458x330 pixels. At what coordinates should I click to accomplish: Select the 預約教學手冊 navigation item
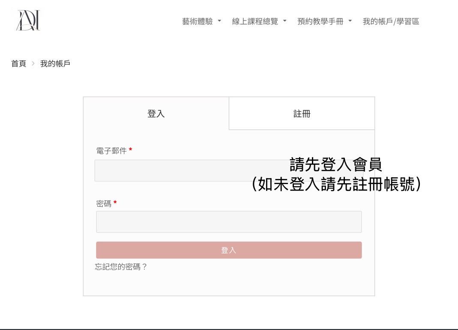(320, 21)
